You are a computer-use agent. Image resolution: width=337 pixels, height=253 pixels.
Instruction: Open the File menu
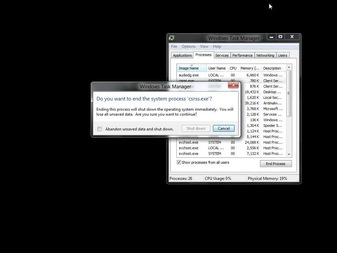[x=174, y=46]
